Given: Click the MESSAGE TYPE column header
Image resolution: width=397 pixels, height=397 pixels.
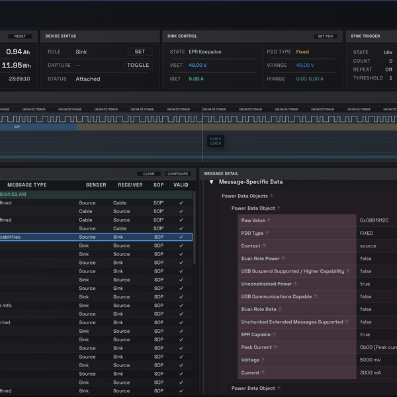Looking at the screenshot, I should point(27,185).
